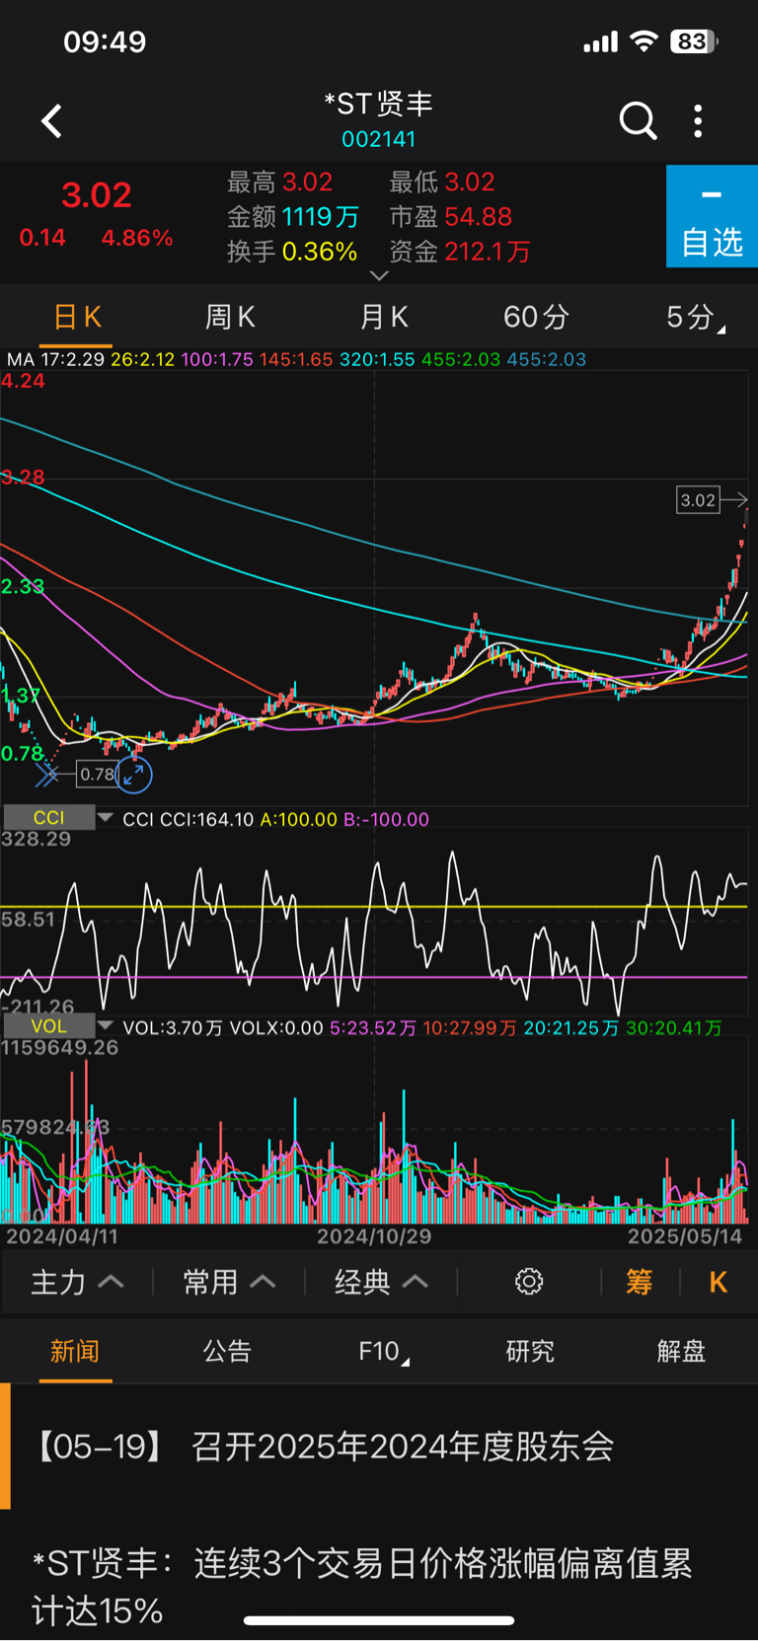This screenshot has width=758, height=1641.
Task: Tap the 3.02 price label on chart
Action: 698,500
